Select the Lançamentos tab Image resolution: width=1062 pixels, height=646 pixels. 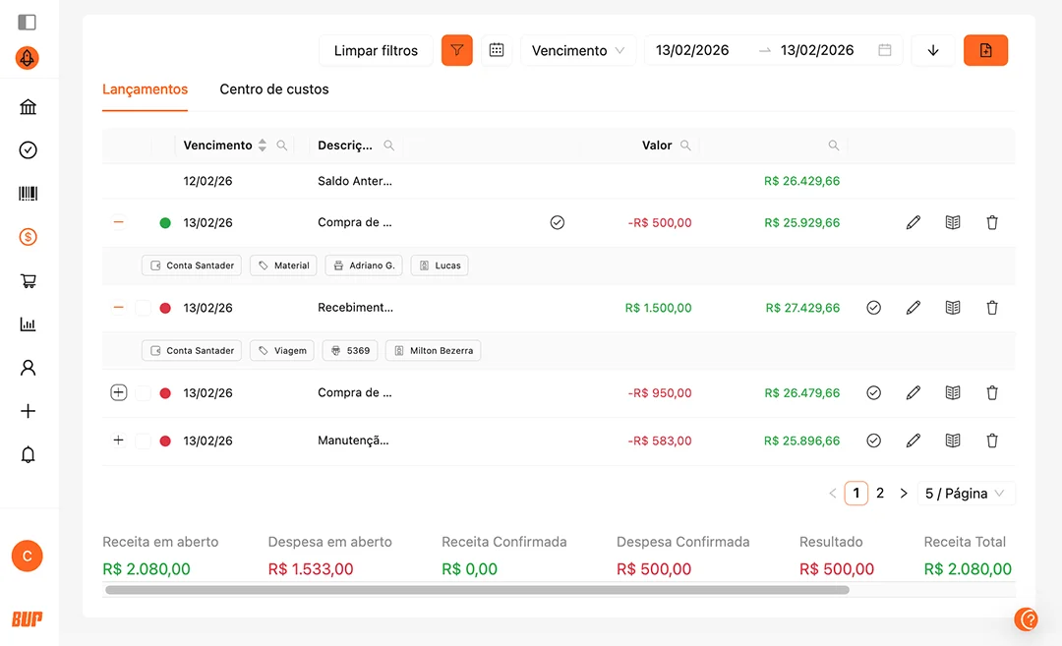pos(145,89)
